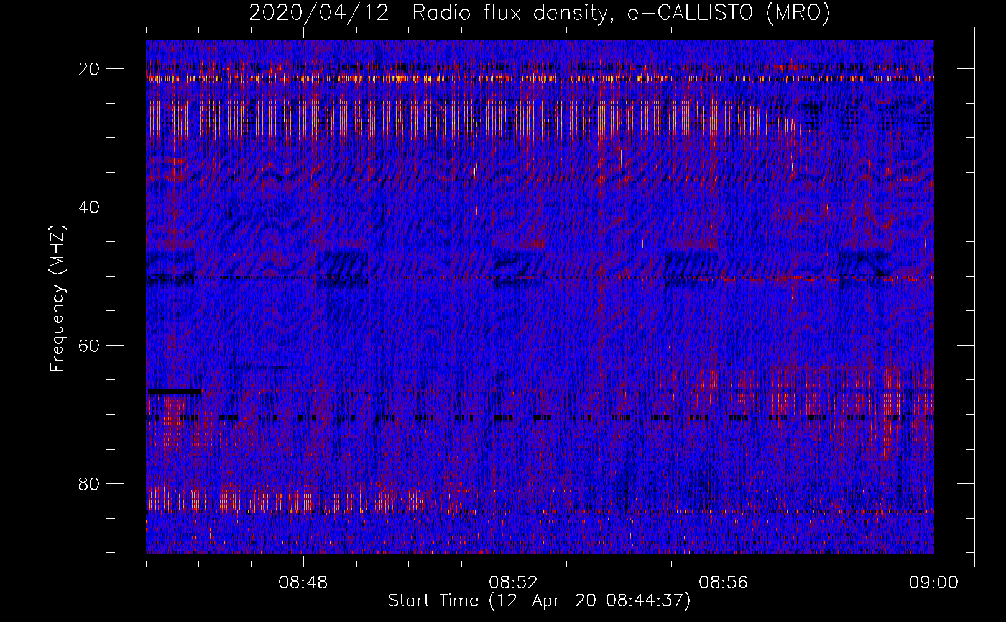This screenshot has height=622, width=1006.
Task: Click the 60 MHz frequency tick label
Action: pyautogui.click(x=90, y=345)
